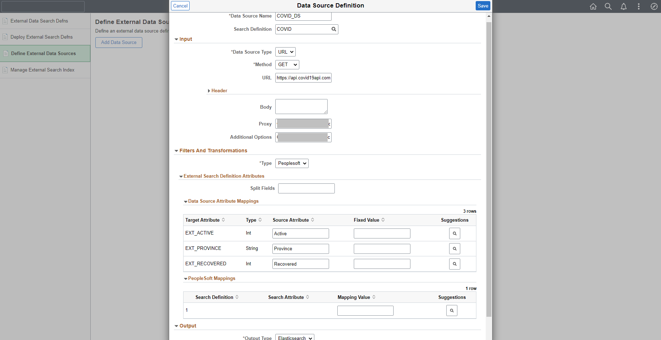Open the notifications bell icon
The width and height of the screenshot is (661, 340).
[623, 6]
